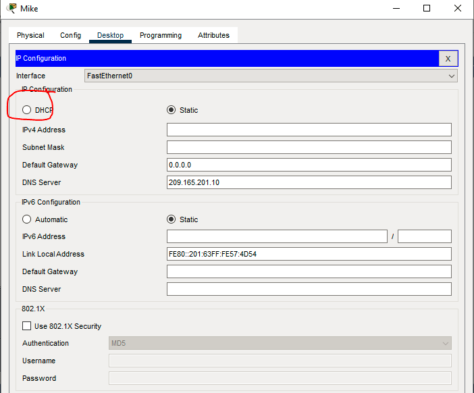Select the DHCP radio button
Screen dimensions: 474x393
pyautogui.click(x=27, y=110)
